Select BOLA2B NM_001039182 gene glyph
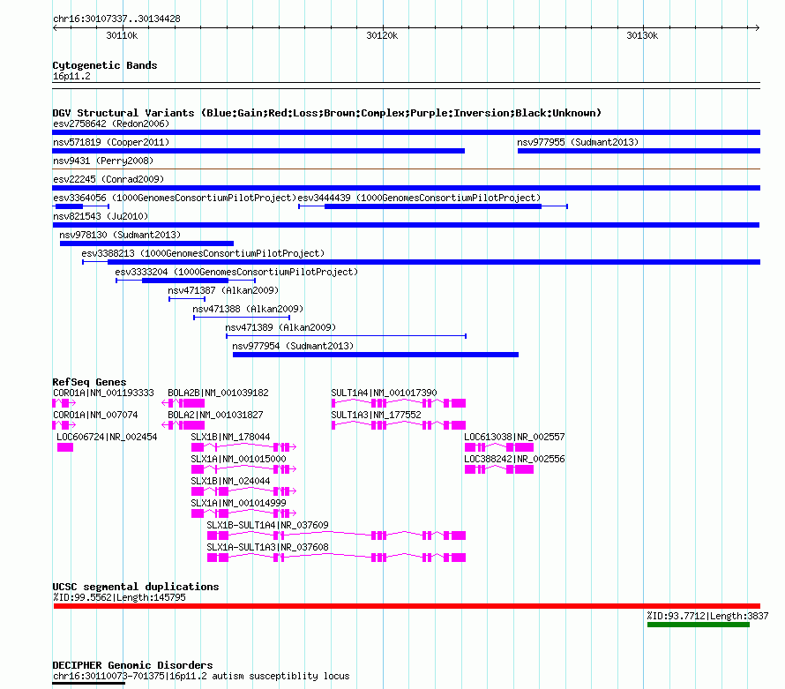The width and height of the screenshot is (785, 689). pyautogui.click(x=183, y=403)
